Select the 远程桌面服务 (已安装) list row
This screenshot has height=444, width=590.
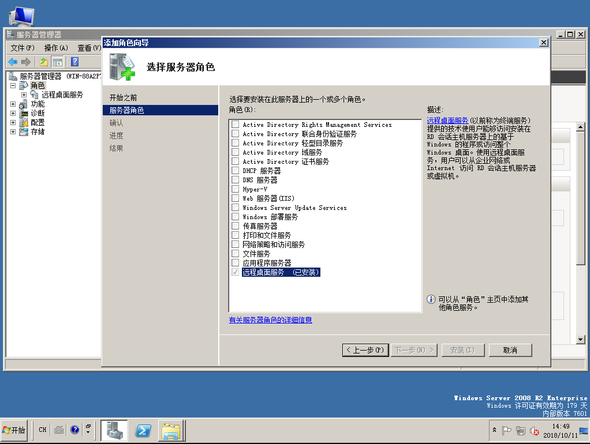[x=281, y=272]
